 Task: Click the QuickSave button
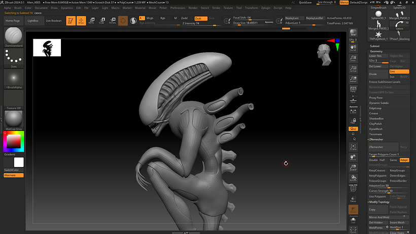click(305, 3)
